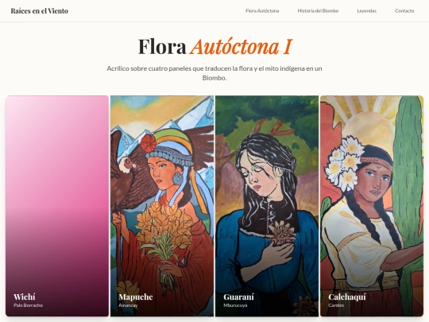Open the Historia del Biombo nav link
The width and height of the screenshot is (429, 322).
318,11
